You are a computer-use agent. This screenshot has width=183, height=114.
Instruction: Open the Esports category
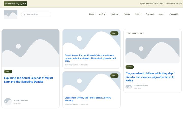127,14
